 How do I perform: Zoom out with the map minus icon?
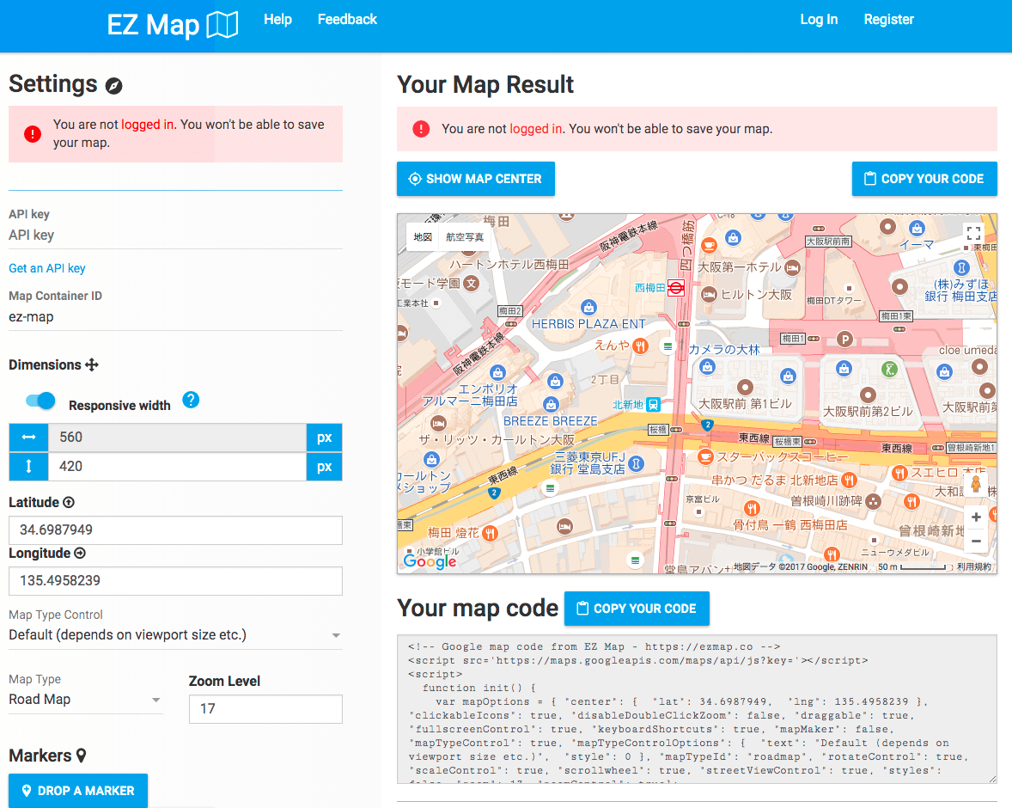[976, 542]
